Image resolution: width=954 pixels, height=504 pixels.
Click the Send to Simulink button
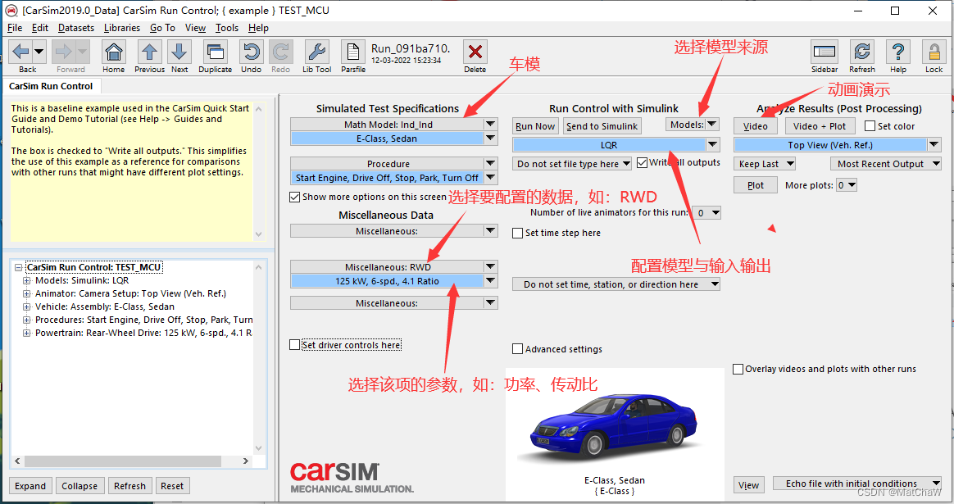pyautogui.click(x=603, y=125)
